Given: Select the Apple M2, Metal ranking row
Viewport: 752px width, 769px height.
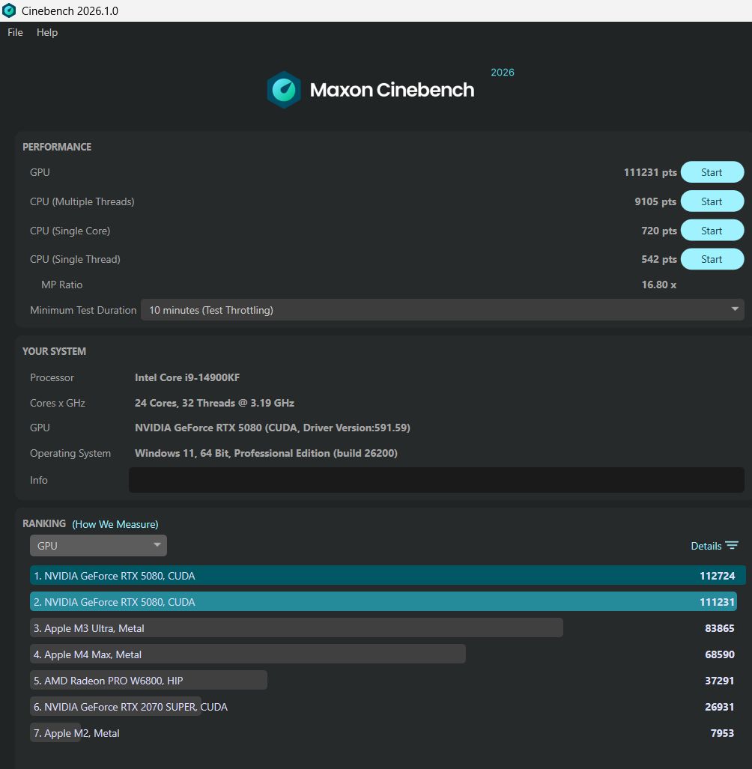Looking at the screenshot, I should tap(383, 733).
